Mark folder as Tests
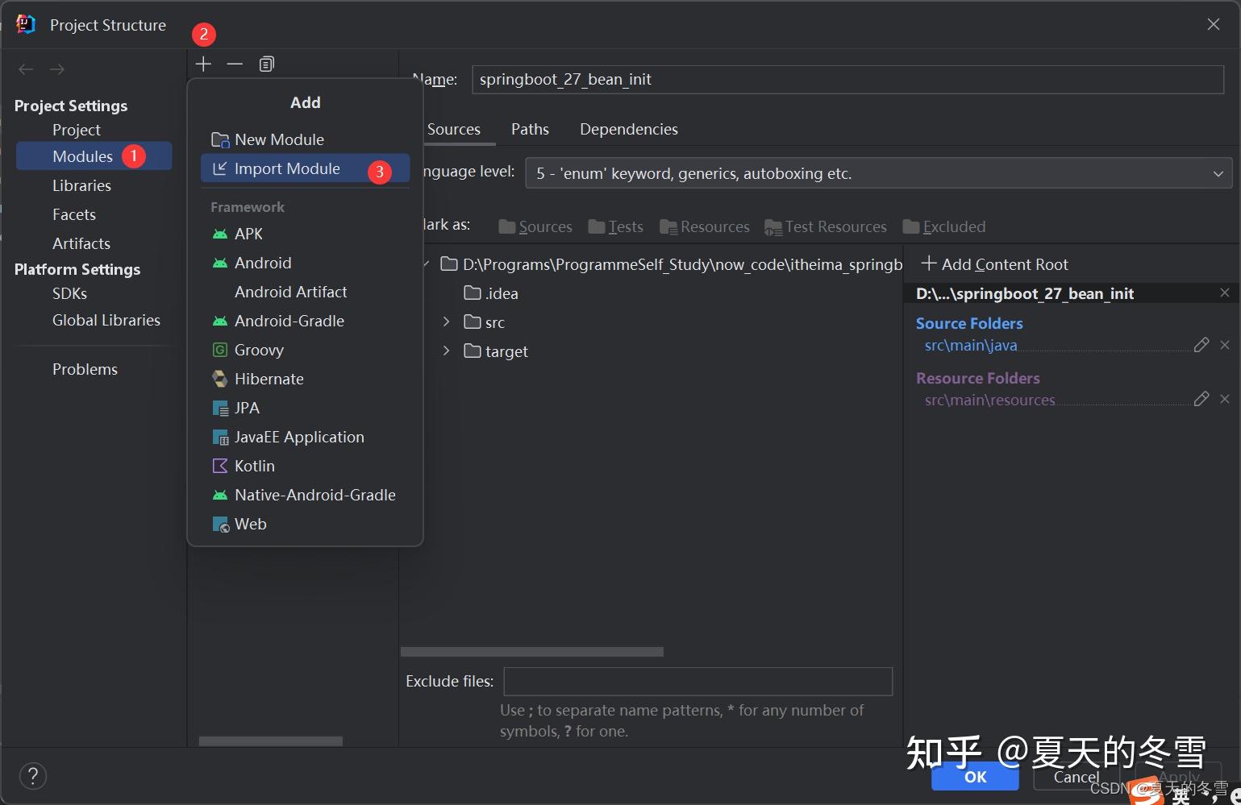 point(616,226)
